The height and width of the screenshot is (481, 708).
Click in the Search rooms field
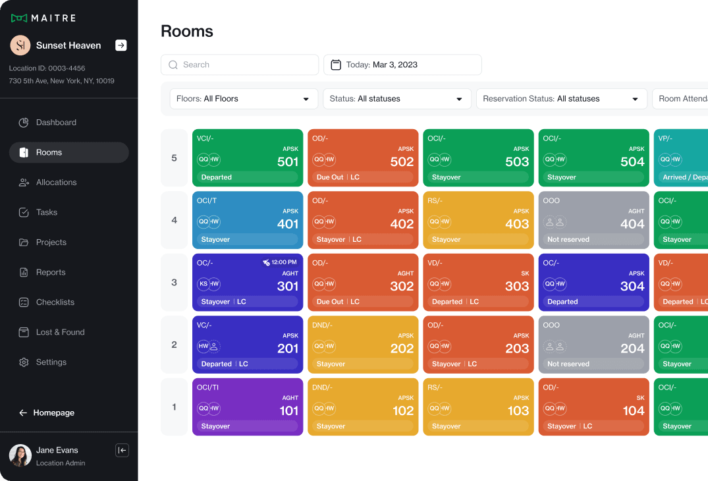pyautogui.click(x=240, y=65)
